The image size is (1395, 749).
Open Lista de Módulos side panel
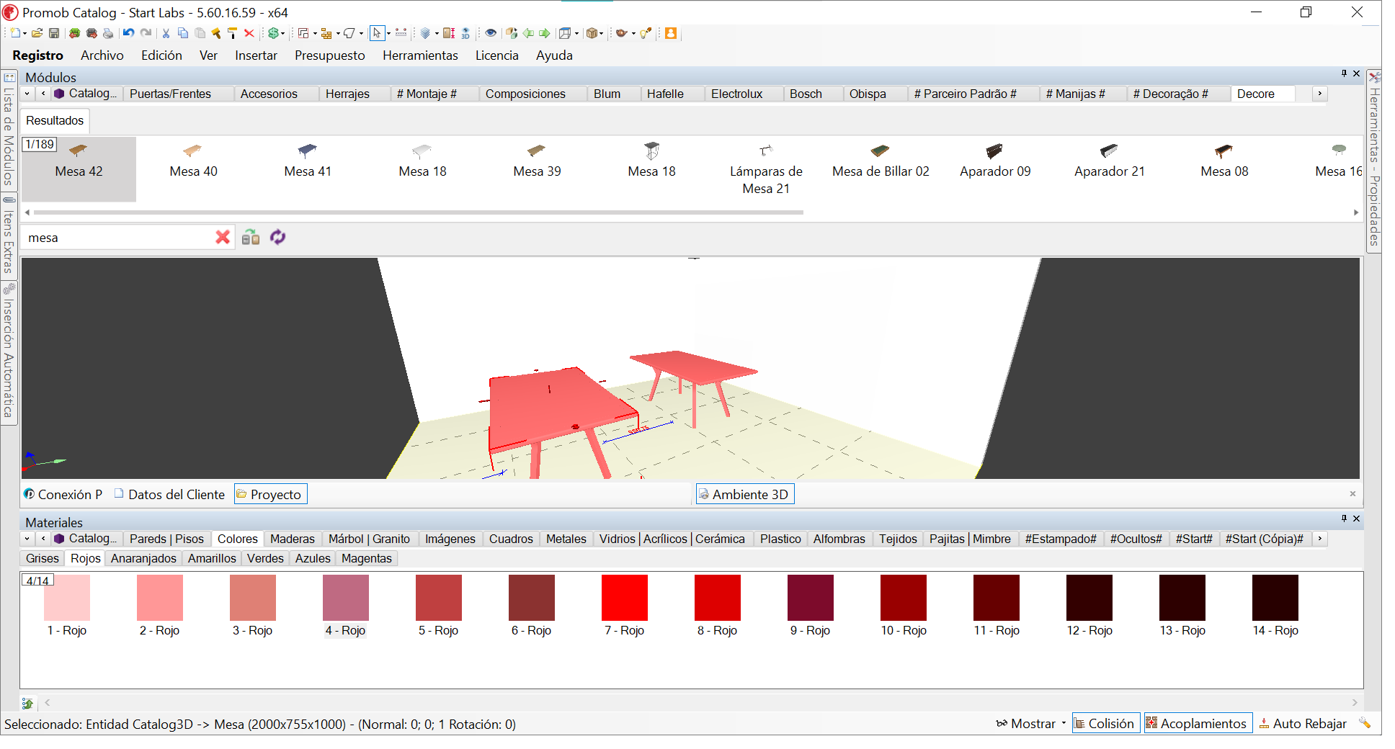(x=8, y=130)
